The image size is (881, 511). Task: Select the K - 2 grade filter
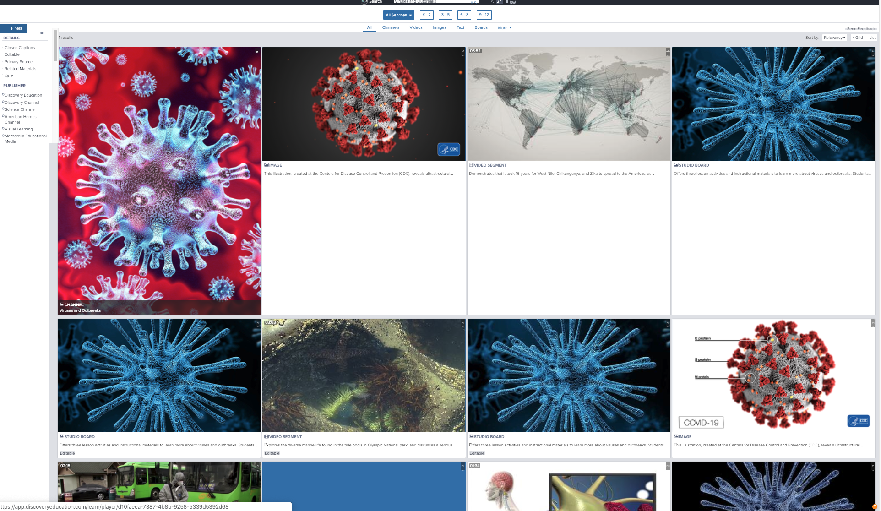[x=426, y=15]
